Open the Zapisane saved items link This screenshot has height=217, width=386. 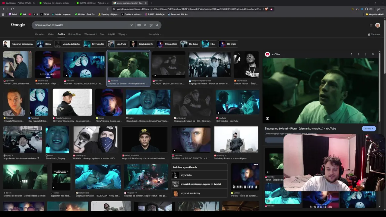(374, 34)
